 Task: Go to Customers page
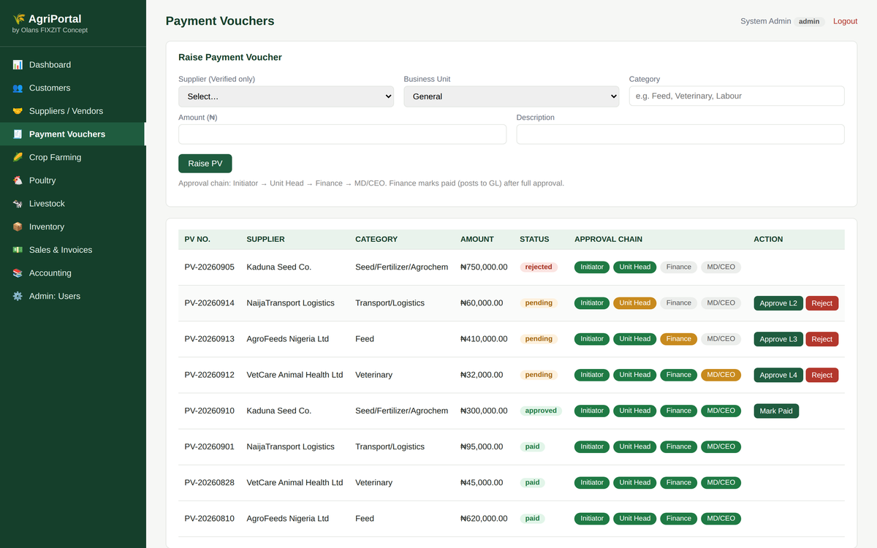coord(73,88)
